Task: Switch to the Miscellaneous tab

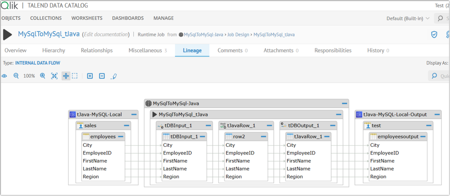Action: pos(148,50)
